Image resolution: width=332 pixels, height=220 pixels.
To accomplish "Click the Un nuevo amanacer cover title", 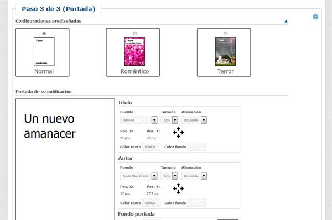I will point(50,126).
